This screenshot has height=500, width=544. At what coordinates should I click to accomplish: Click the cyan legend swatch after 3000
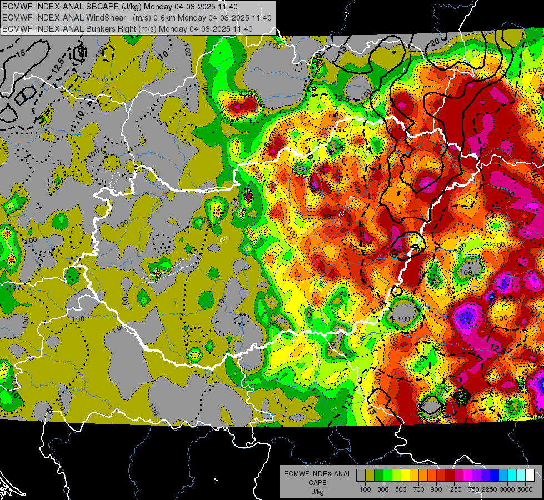coord(512,475)
